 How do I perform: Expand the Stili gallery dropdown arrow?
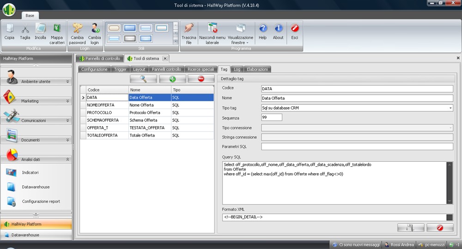(x=176, y=41)
